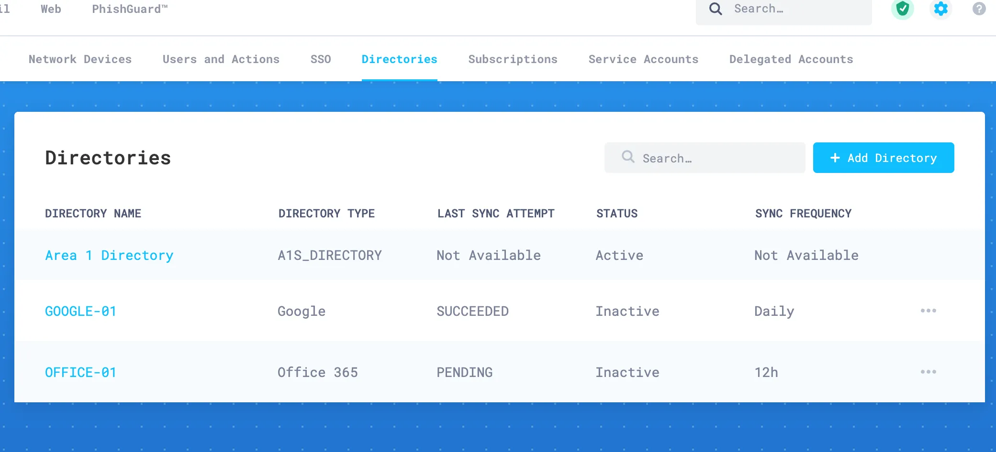This screenshot has height=452, width=996.
Task: Click the plus icon on Add Directory
Action: [835, 158]
